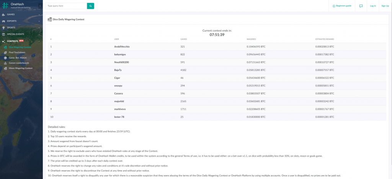Click user babymigss in the table
Screen dimensions: 392x179
pyautogui.click(x=120, y=54)
